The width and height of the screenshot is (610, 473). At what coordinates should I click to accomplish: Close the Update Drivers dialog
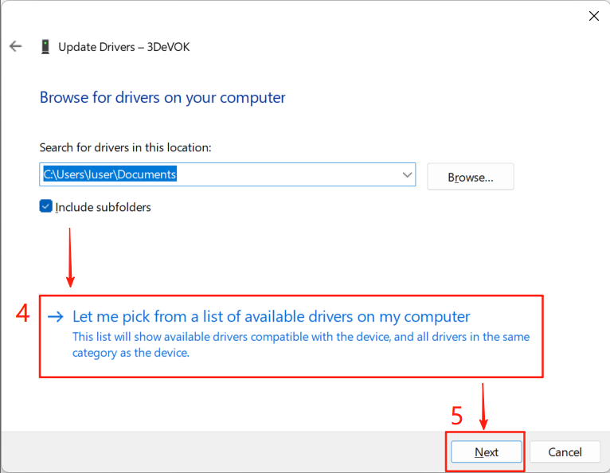point(593,16)
